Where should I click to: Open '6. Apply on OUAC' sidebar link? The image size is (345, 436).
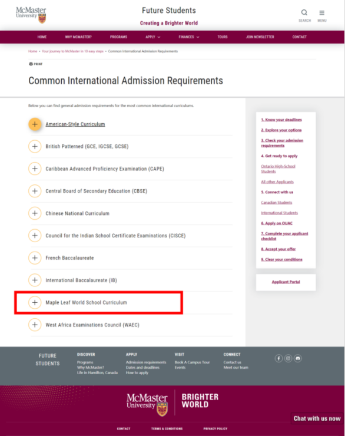[277, 223]
